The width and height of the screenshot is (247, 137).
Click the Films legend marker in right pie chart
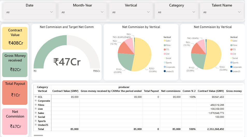tap(231, 45)
